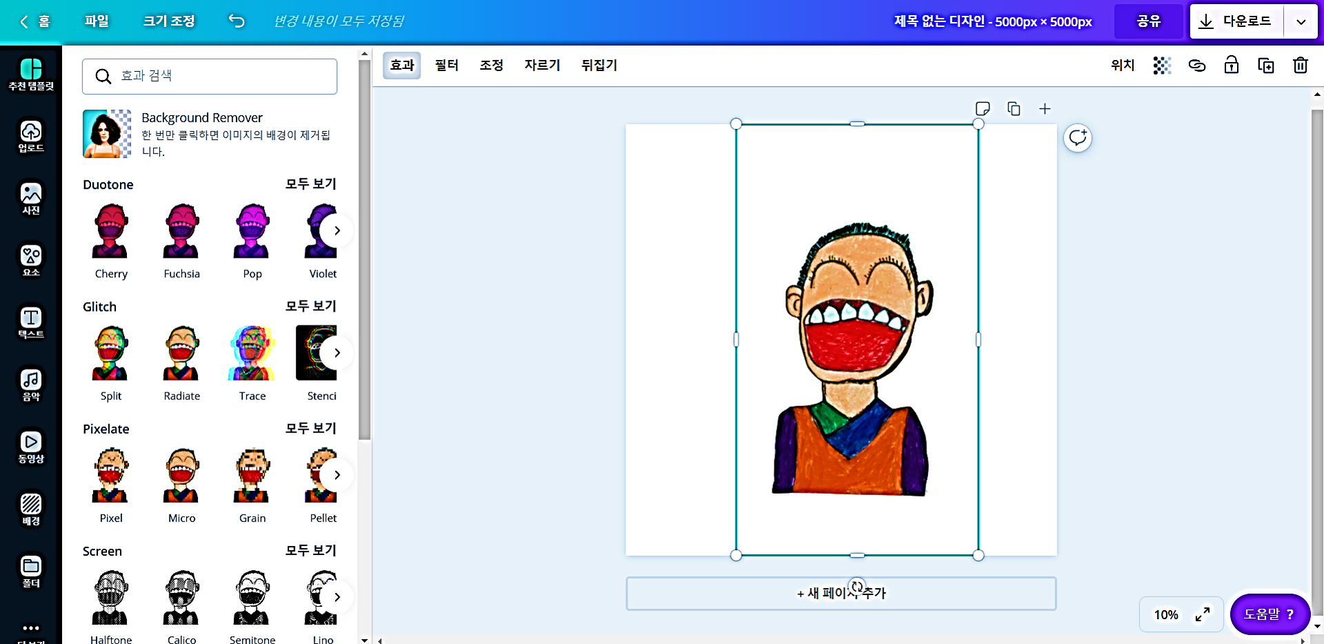Select the Flip (뒤집기) option

(x=599, y=66)
